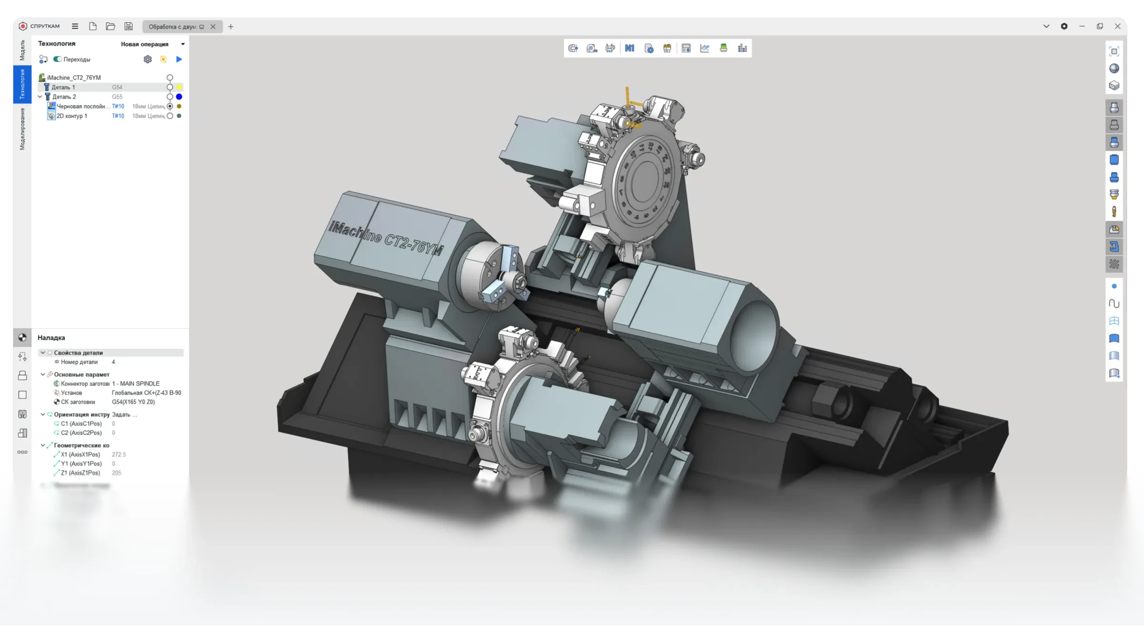Open the coordinate system setup panel icon
Screen dimensions: 1144x643
click(x=22, y=338)
